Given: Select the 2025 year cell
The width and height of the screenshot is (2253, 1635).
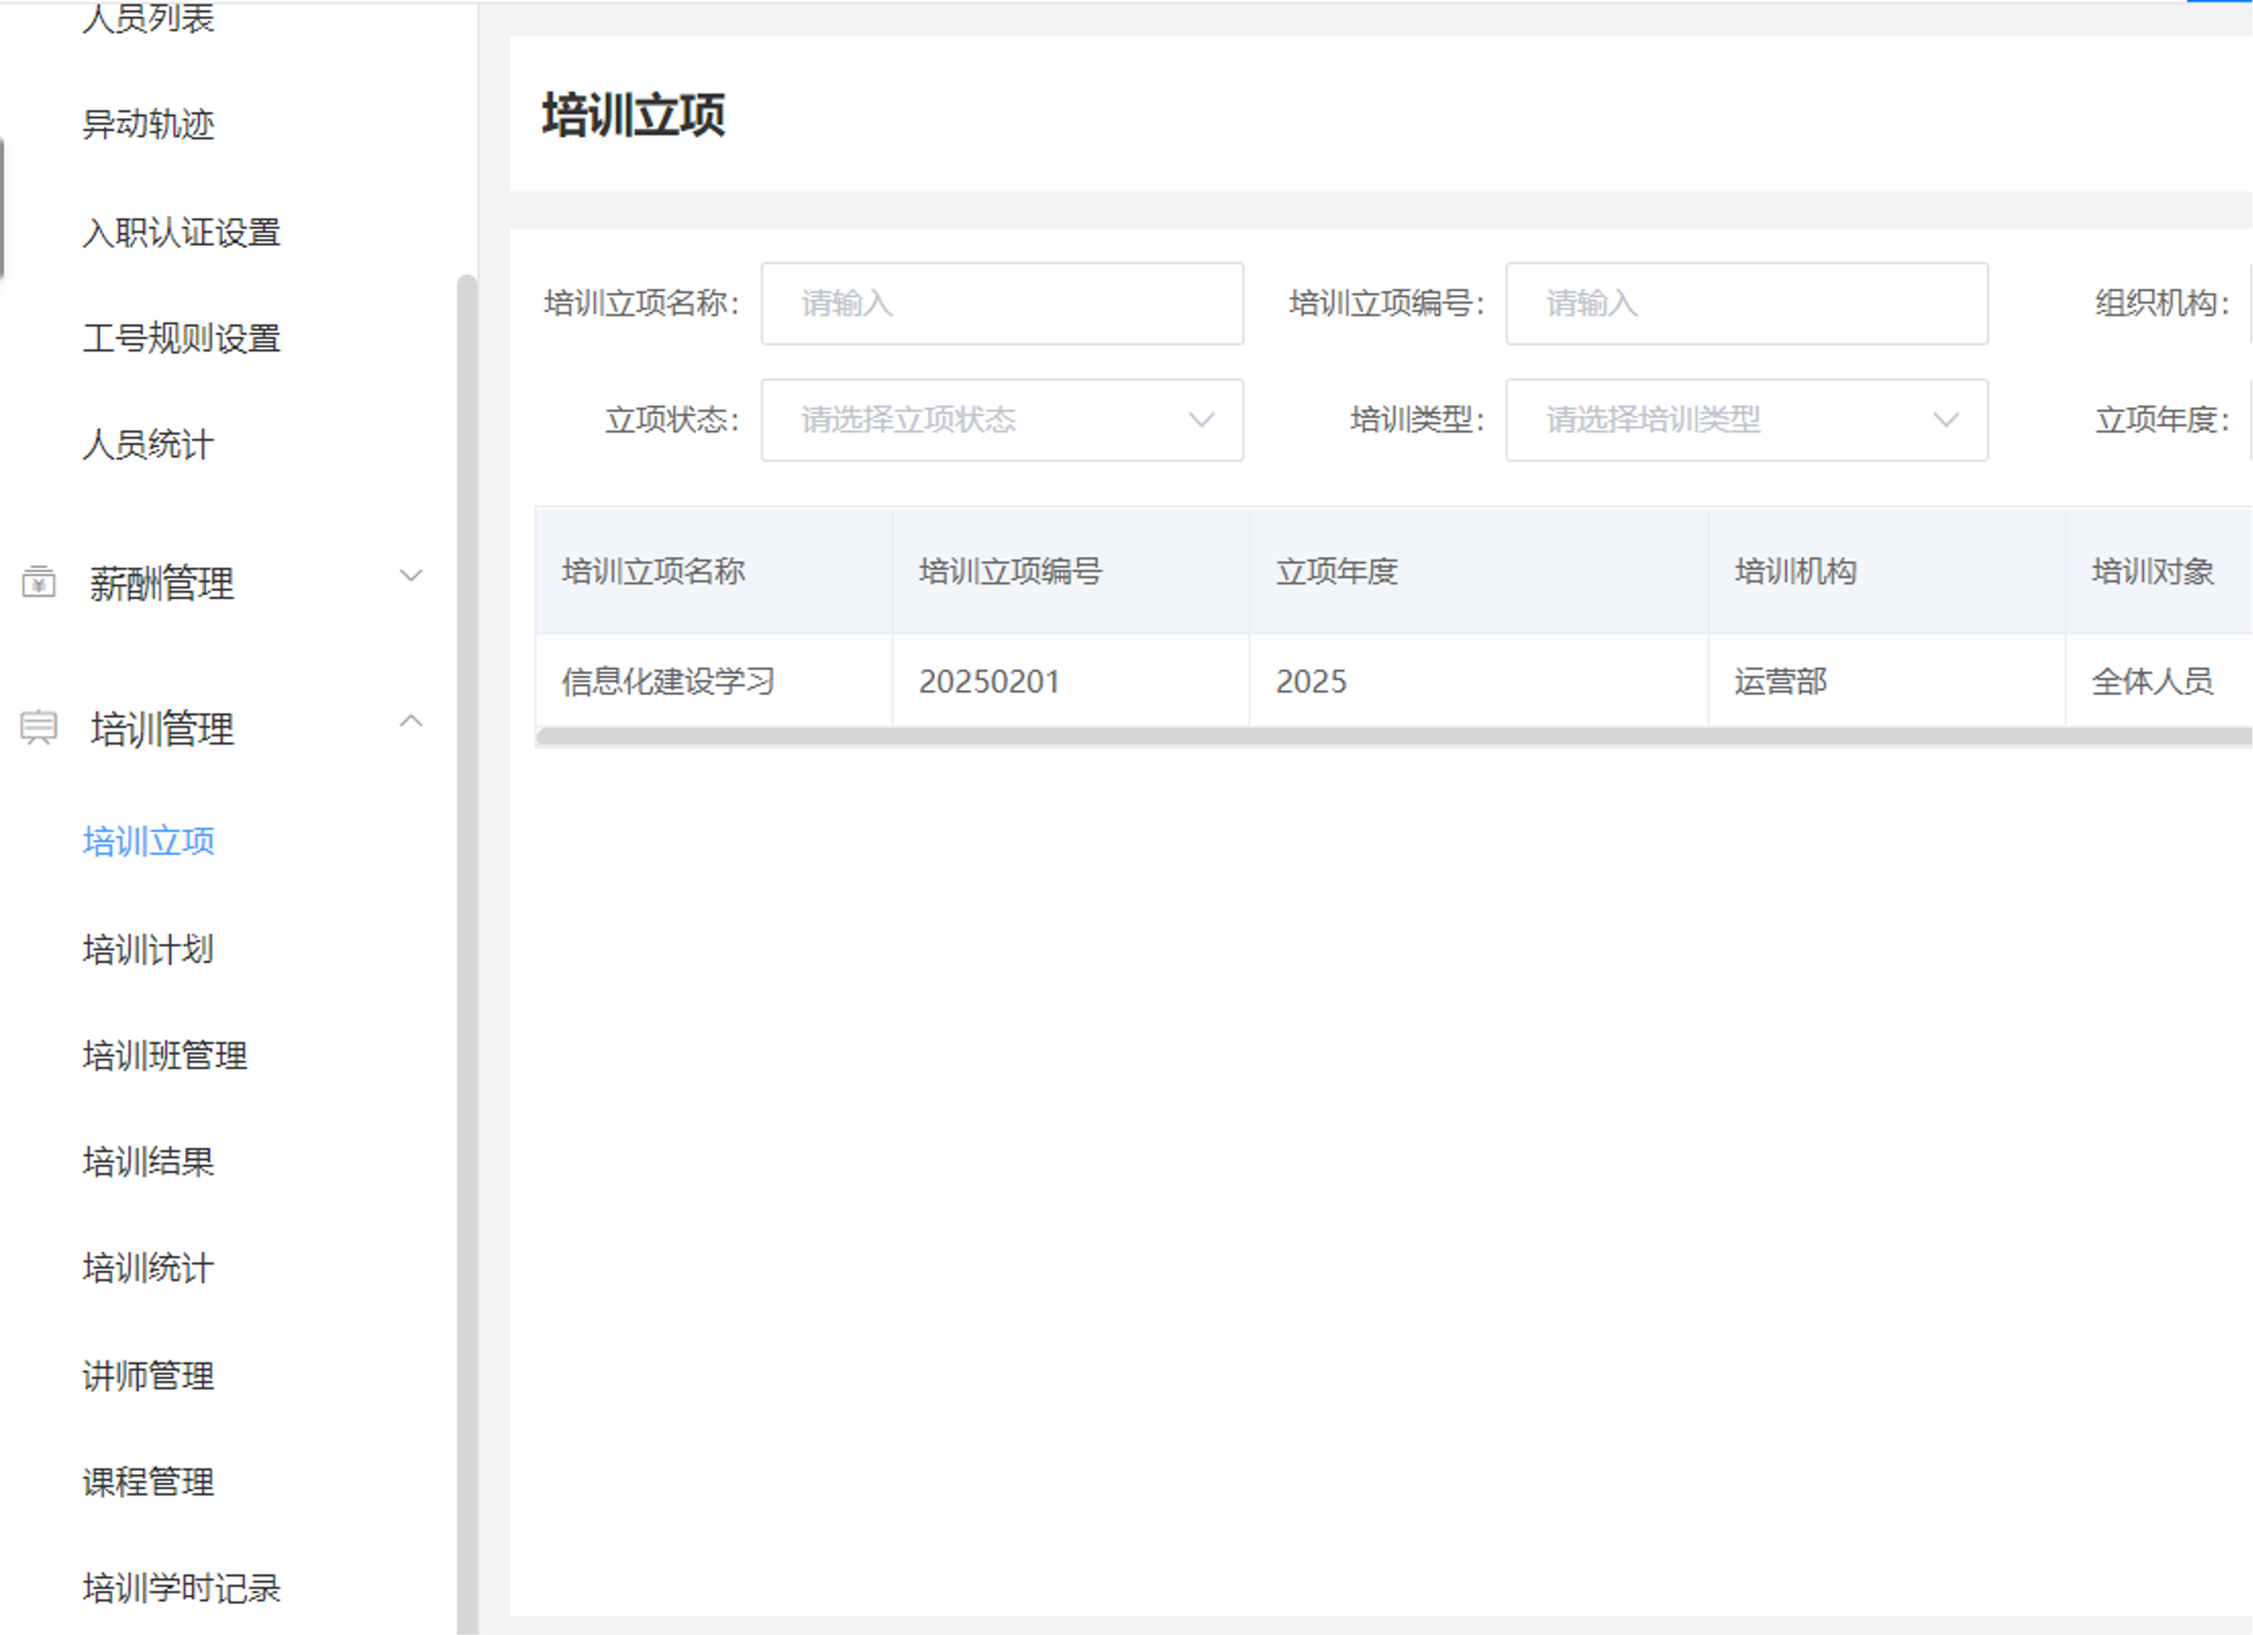Looking at the screenshot, I should [1479, 682].
